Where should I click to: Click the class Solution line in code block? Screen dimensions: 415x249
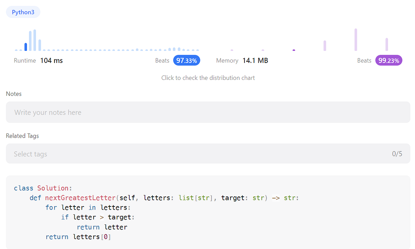pyautogui.click(x=42, y=188)
